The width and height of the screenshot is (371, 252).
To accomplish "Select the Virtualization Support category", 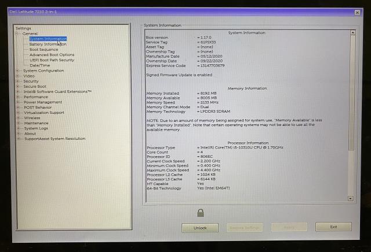I will point(44,113).
